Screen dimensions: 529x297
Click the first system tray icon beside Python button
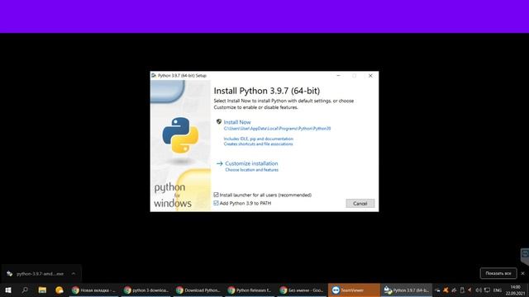tap(437, 290)
